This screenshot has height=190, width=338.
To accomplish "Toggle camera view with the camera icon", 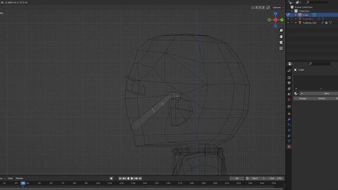I will (281, 42).
